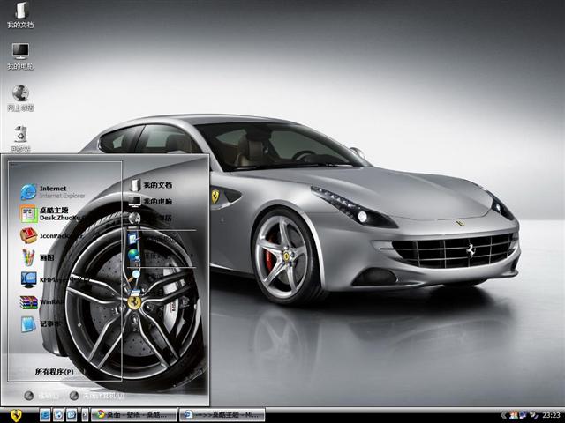Expand the quick launch overflow arrow
Viewport: 565px width, 423px height.
coord(85,415)
